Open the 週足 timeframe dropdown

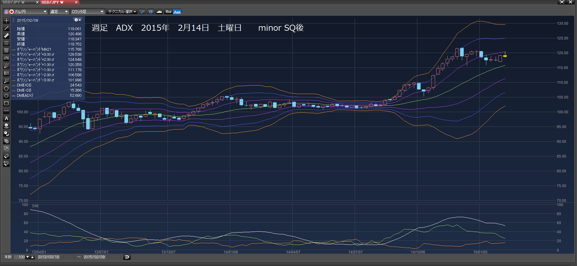point(59,12)
